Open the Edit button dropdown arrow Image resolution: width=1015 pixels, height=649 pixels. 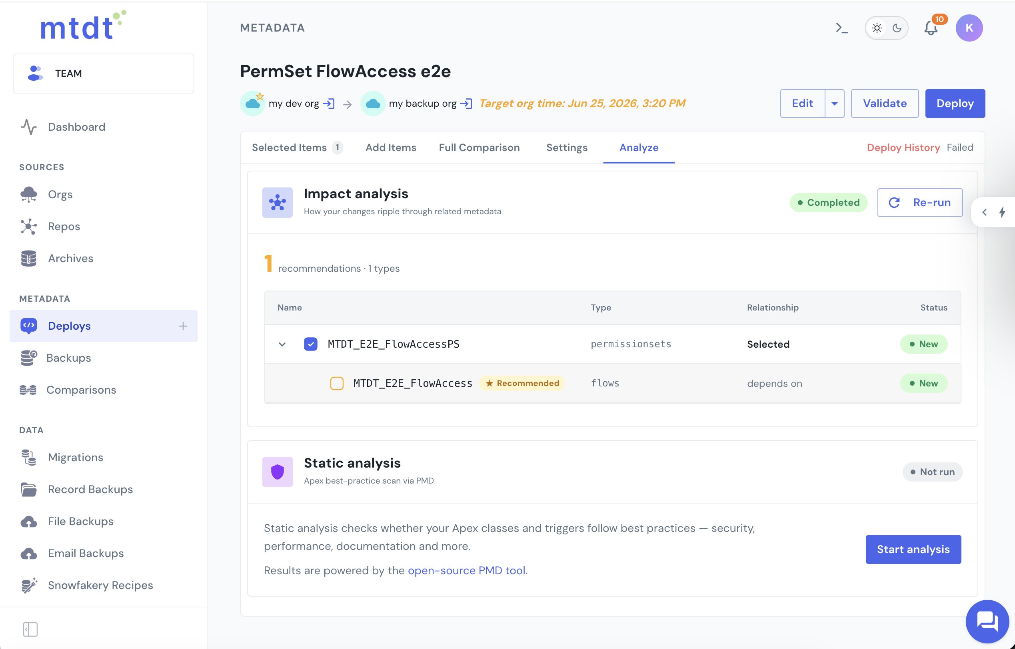click(834, 103)
